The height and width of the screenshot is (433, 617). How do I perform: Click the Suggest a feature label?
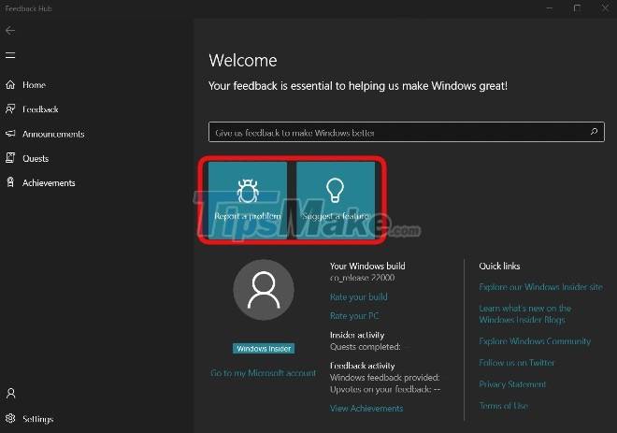tap(336, 216)
